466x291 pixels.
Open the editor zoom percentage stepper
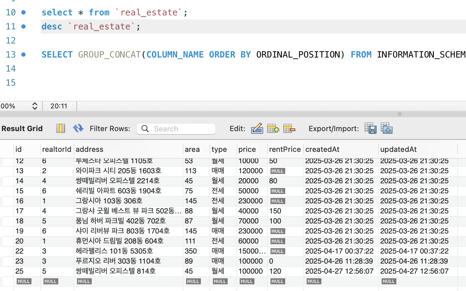click(x=34, y=106)
